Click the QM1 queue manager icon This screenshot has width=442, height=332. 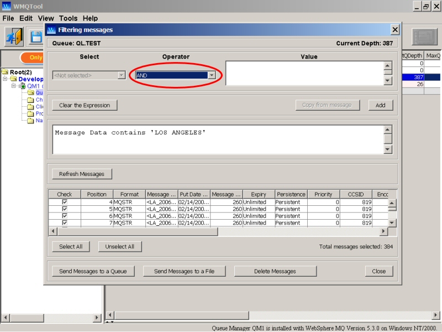point(23,86)
